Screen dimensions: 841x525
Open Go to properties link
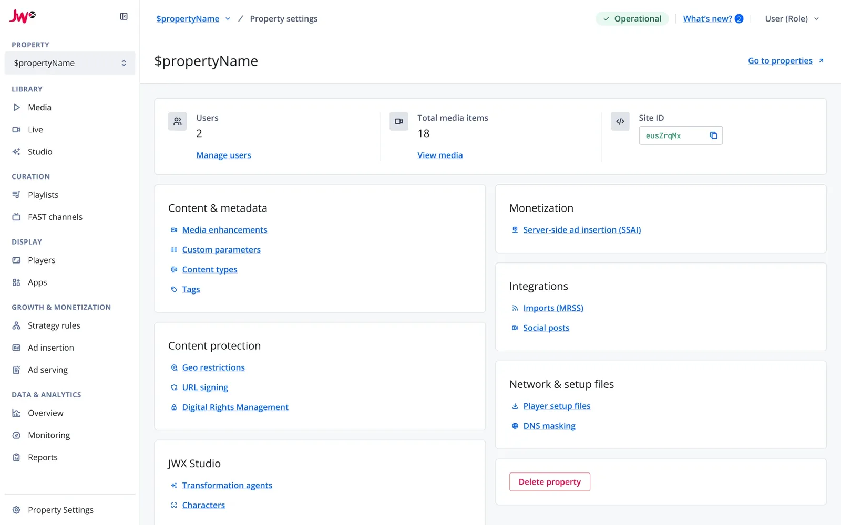pos(786,61)
